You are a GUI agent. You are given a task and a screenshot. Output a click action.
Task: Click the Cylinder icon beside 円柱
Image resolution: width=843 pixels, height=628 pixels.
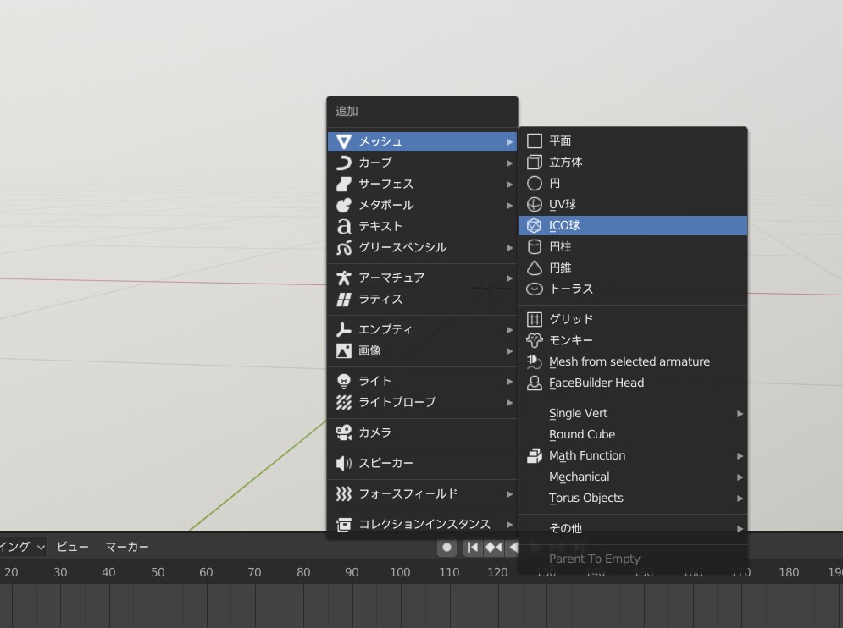coord(535,246)
